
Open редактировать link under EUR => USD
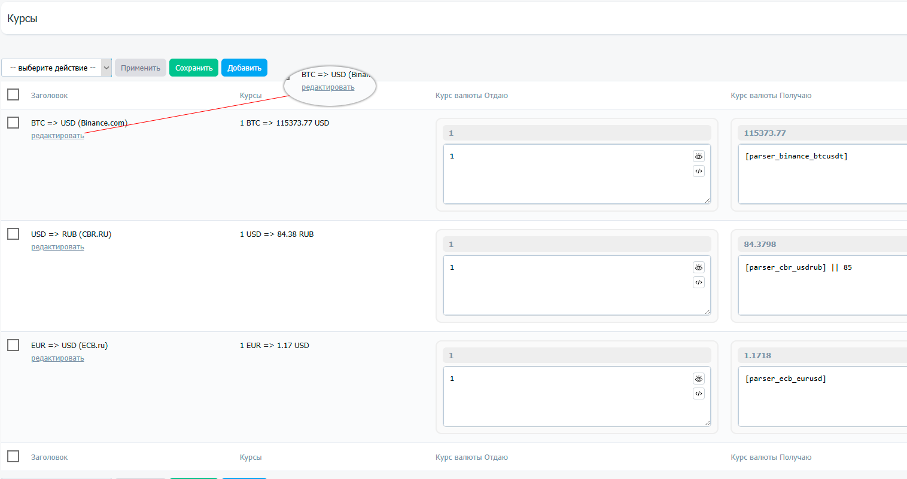57,358
